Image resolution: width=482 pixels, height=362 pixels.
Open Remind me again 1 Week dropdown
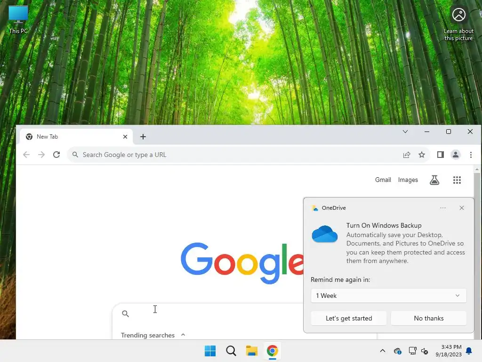tap(388, 296)
